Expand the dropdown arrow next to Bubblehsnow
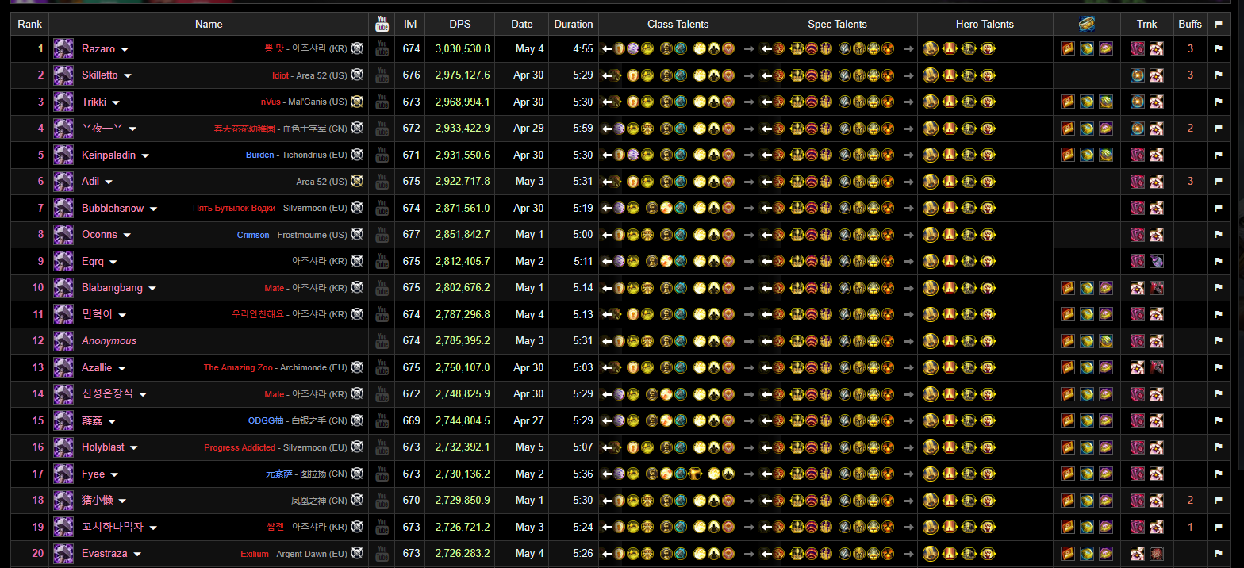Screen dimensions: 1244x568 tap(154, 209)
